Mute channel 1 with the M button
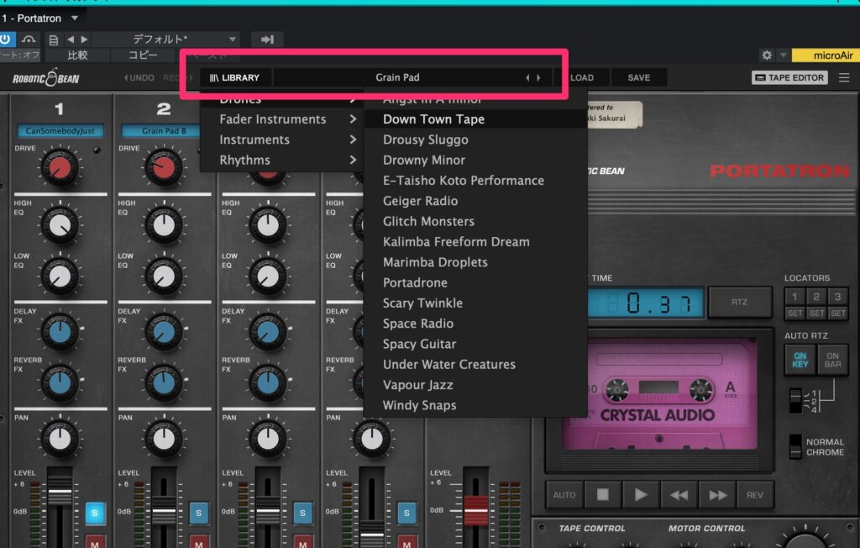This screenshot has height=548, width=860. click(94, 540)
